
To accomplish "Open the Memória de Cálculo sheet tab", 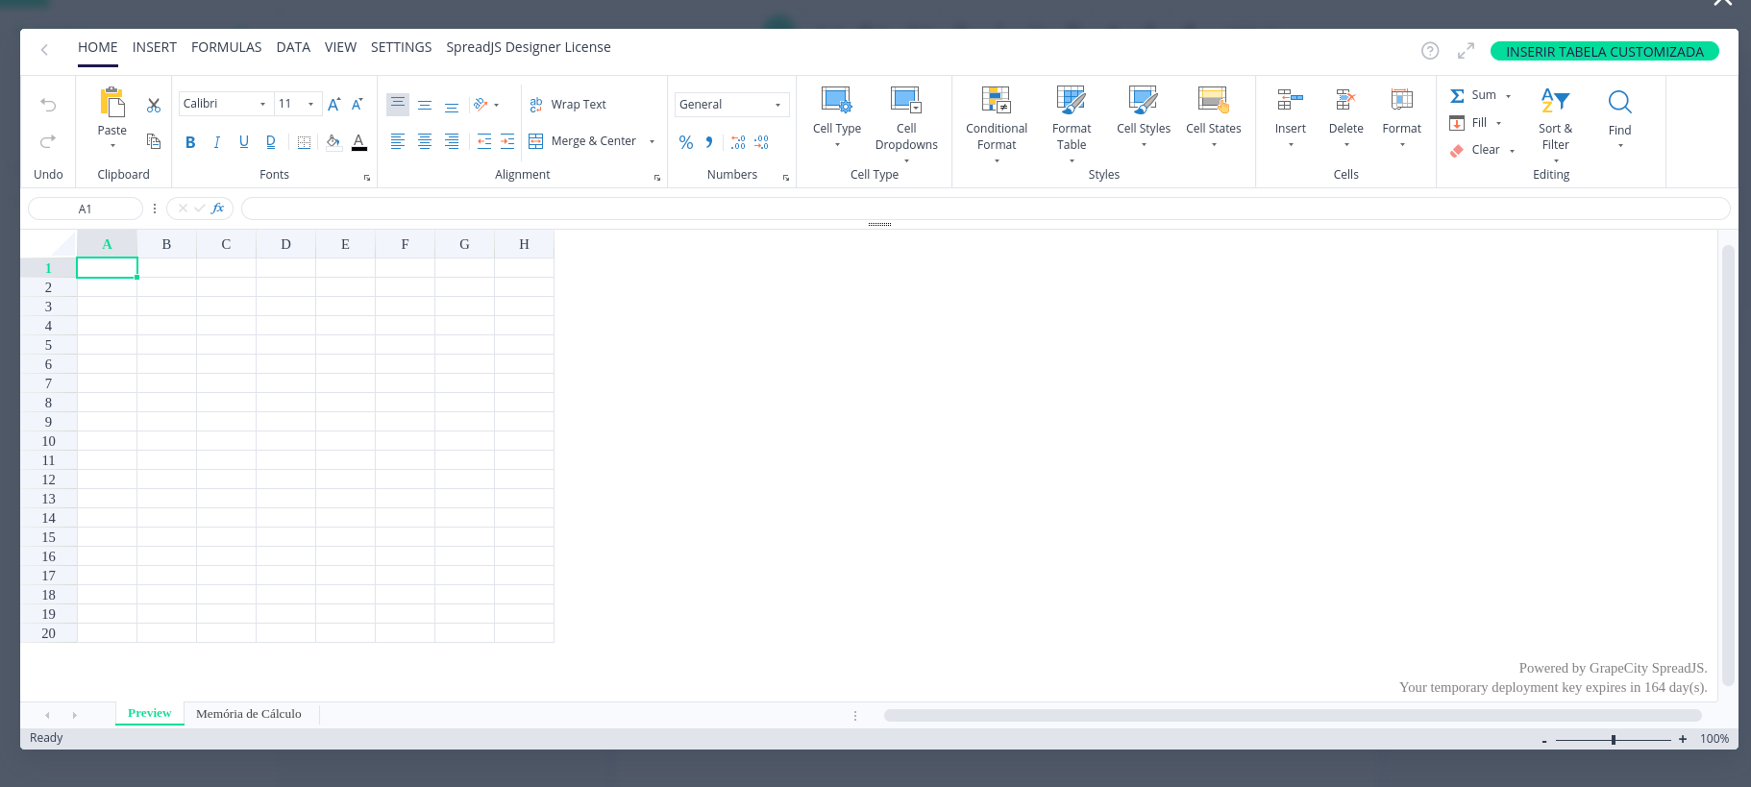I will click(x=248, y=714).
